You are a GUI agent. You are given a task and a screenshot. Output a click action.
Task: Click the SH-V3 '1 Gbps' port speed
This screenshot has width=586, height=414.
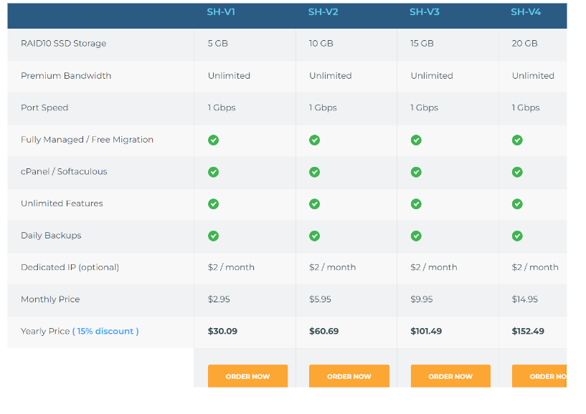pos(424,107)
